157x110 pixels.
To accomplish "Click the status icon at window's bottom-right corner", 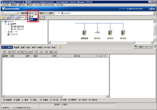I will 155,107.
